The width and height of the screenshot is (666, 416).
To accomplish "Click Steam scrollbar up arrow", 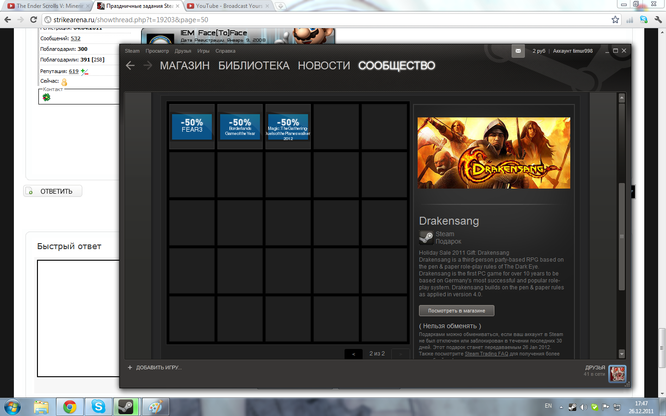I will (622, 98).
